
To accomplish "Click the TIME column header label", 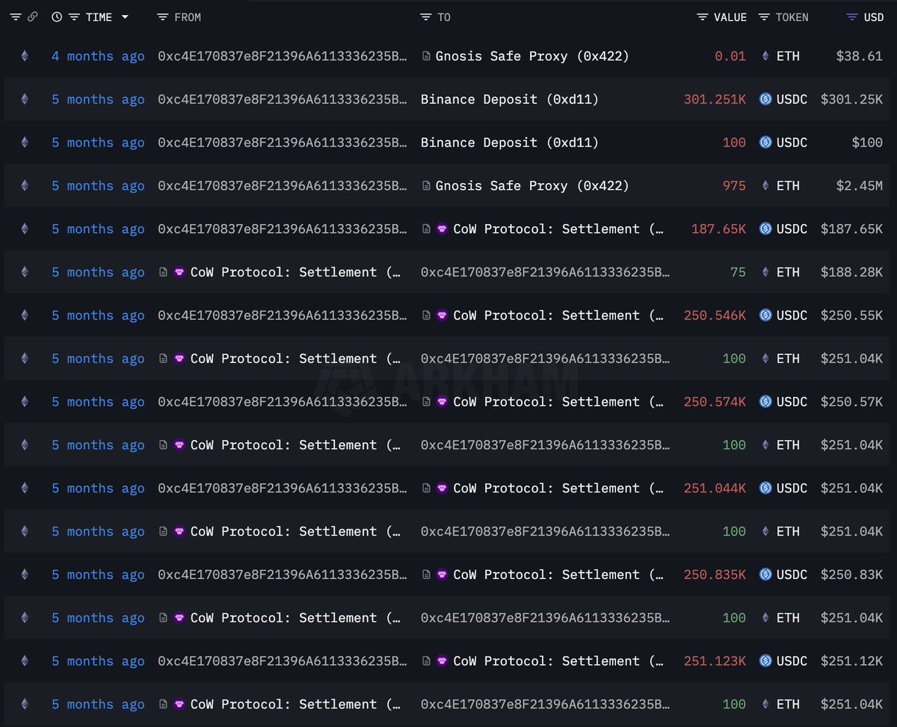I will tap(99, 17).
